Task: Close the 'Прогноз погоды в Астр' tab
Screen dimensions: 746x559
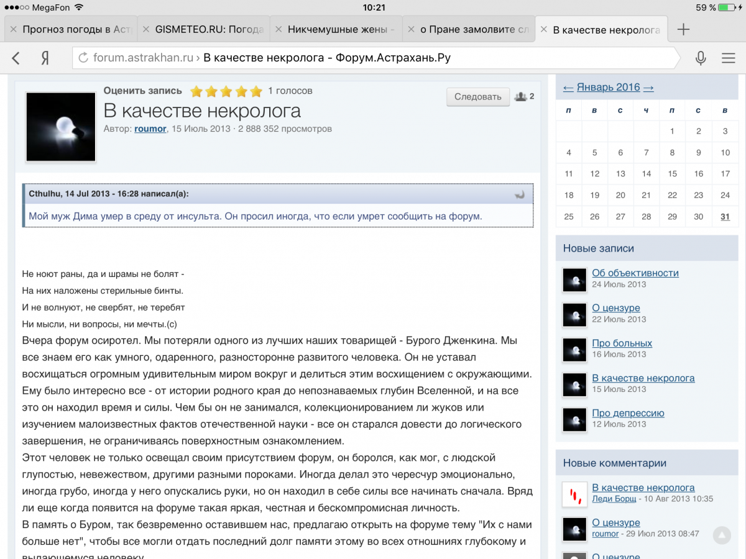Action: coord(14,29)
